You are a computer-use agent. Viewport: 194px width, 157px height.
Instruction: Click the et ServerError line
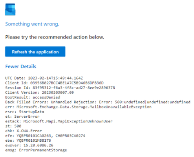[22, 117]
